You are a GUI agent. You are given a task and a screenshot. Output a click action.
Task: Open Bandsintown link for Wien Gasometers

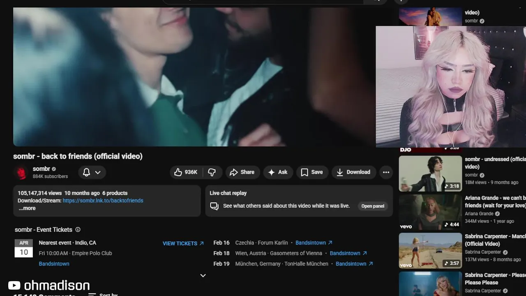(348, 253)
